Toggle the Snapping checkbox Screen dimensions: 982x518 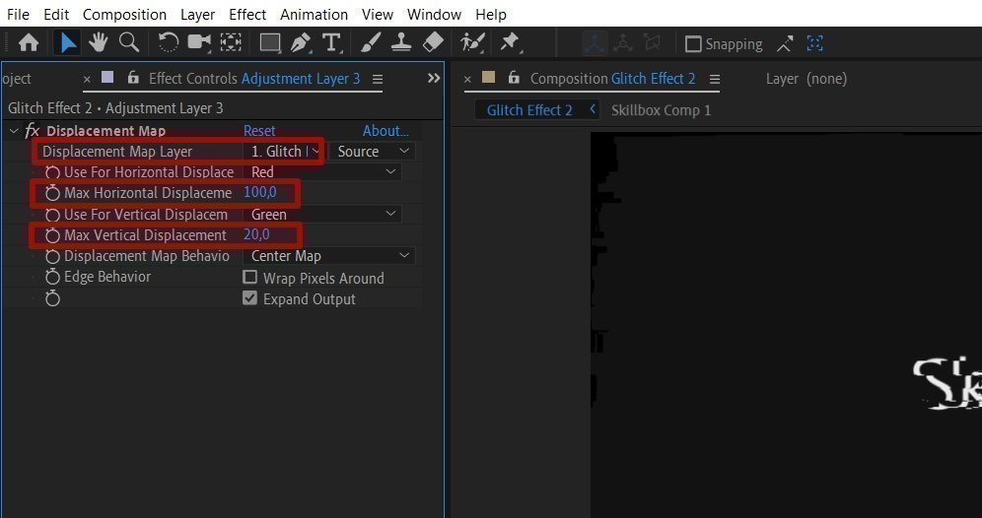[693, 43]
